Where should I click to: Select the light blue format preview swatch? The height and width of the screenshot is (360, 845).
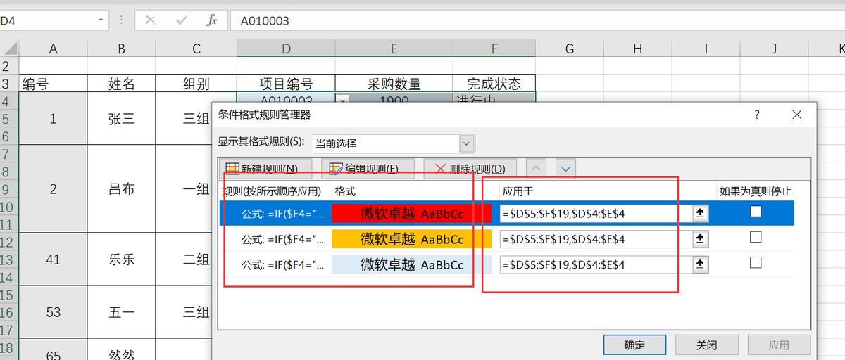click(x=412, y=264)
